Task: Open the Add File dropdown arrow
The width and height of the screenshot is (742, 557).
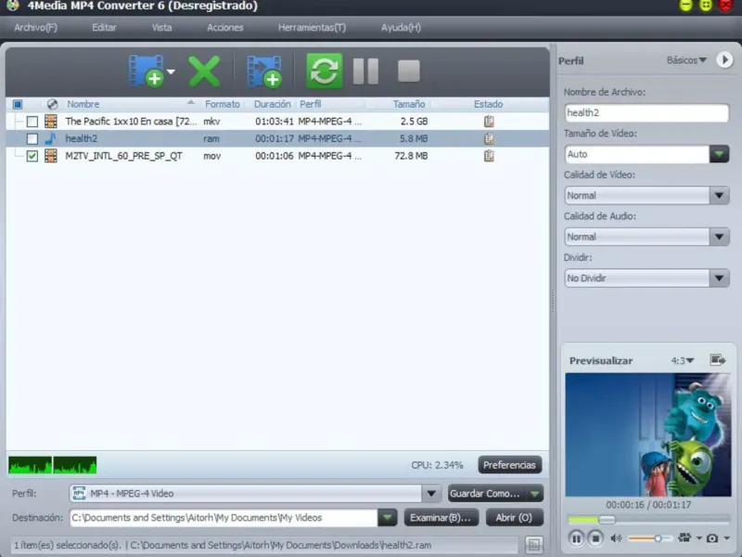Action: coord(171,71)
